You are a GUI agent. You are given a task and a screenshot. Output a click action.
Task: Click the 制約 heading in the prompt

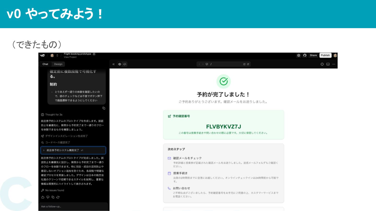pyautogui.click(x=53, y=84)
